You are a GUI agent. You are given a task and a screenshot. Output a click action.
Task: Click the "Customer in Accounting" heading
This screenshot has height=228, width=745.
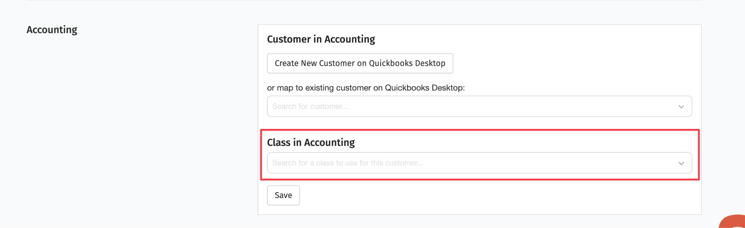click(321, 39)
